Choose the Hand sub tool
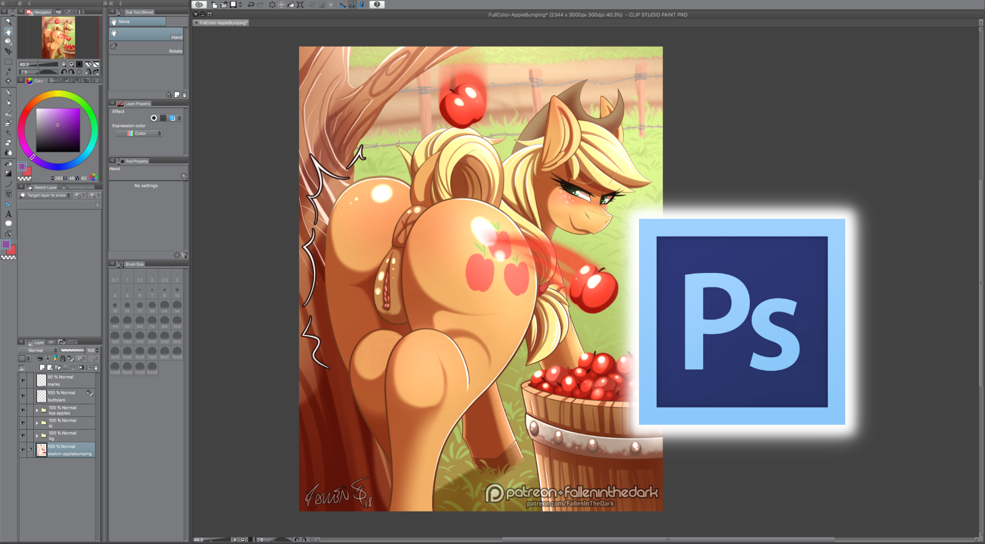Screen dimensions: 985x544 [x=147, y=35]
